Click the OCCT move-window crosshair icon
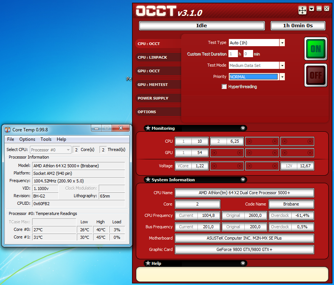Viewport: 334px width, 285px height. pyautogui.click(x=302, y=10)
